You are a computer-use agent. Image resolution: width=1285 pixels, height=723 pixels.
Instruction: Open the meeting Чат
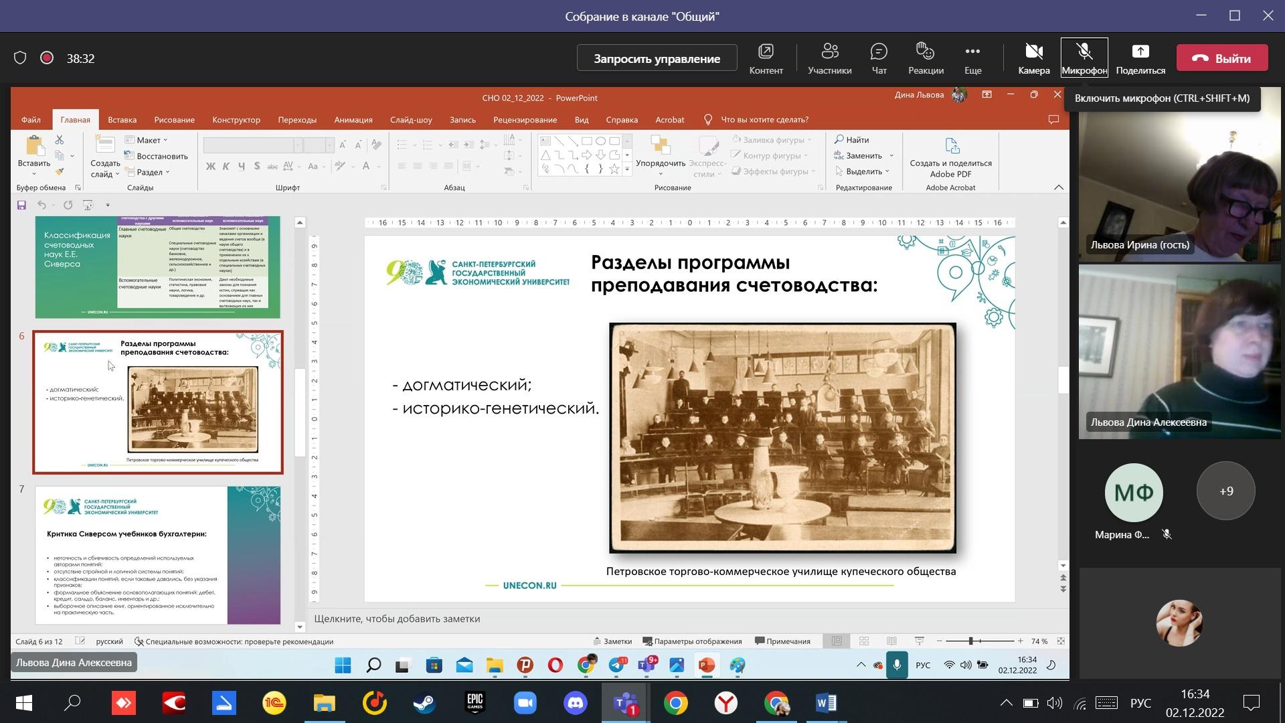pos(879,58)
